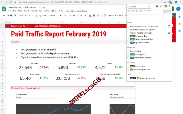Open the Format menu

(34, 11)
